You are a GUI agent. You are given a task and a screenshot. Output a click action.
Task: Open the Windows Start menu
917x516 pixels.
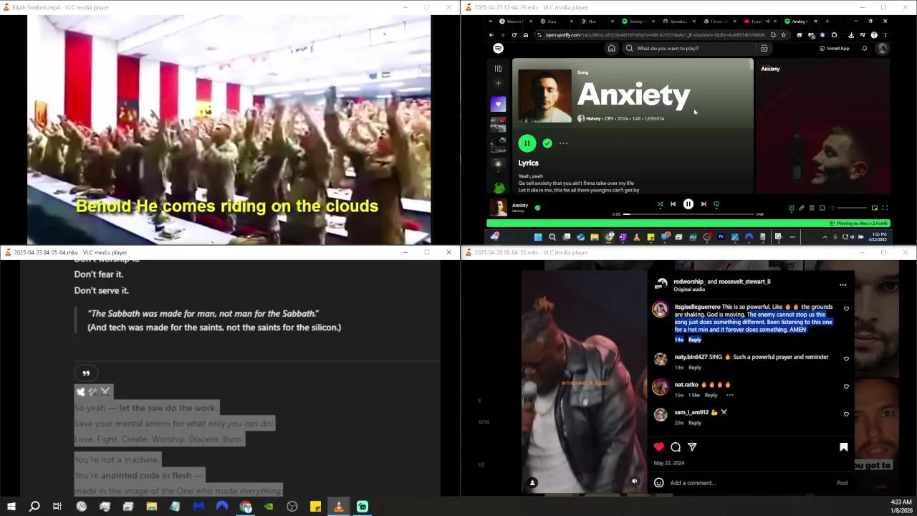point(11,507)
